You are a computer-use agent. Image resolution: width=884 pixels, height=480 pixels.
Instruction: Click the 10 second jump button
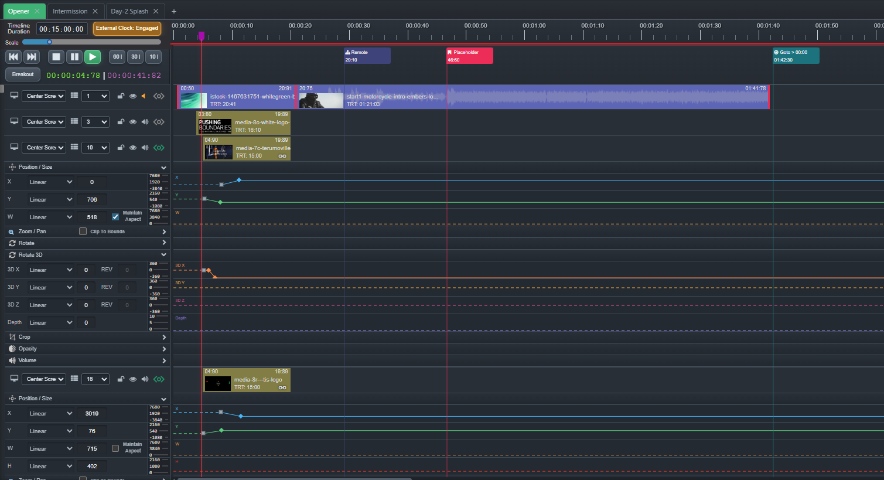(153, 57)
